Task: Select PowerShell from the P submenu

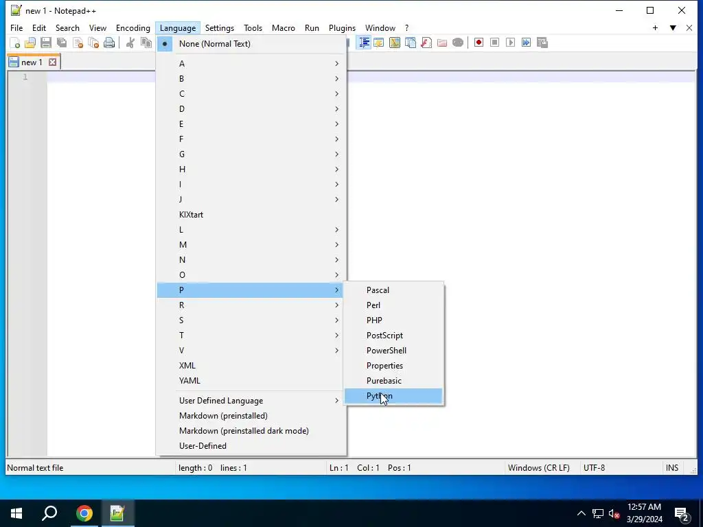Action: pyautogui.click(x=393, y=351)
